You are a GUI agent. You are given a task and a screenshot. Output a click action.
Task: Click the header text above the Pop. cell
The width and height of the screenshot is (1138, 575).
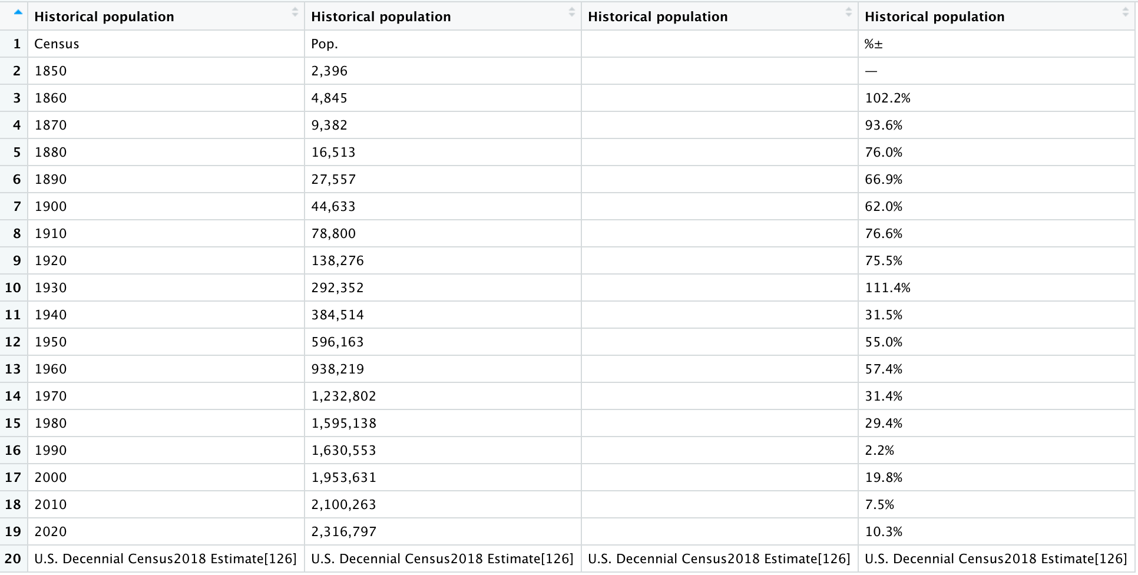(x=381, y=16)
